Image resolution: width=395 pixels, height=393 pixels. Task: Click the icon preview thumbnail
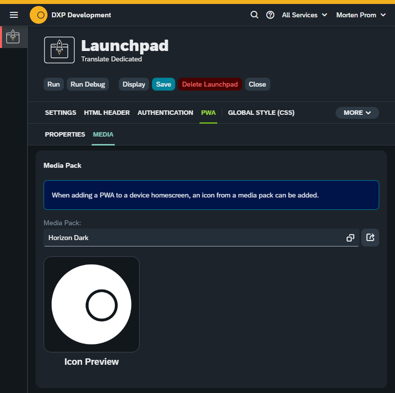click(92, 304)
